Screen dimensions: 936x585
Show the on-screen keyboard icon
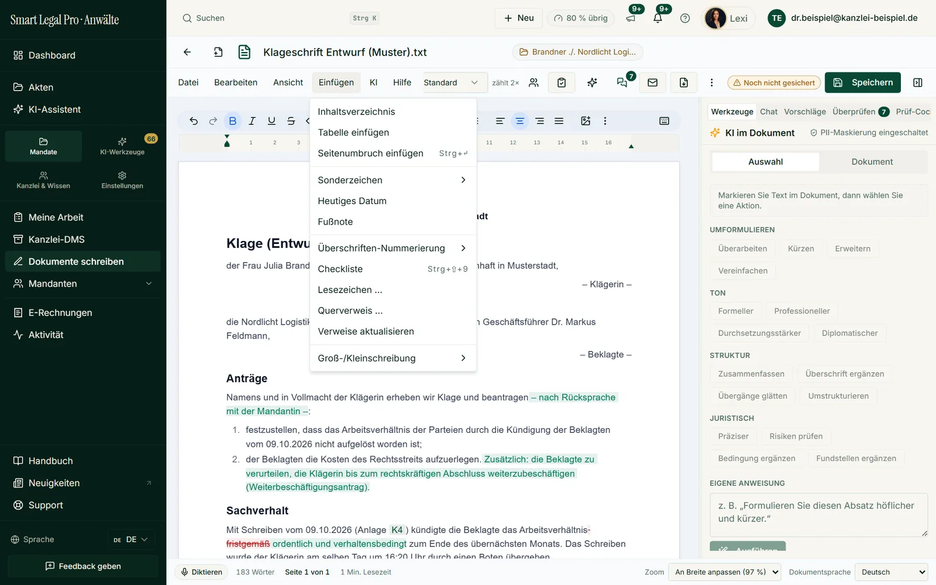664,121
